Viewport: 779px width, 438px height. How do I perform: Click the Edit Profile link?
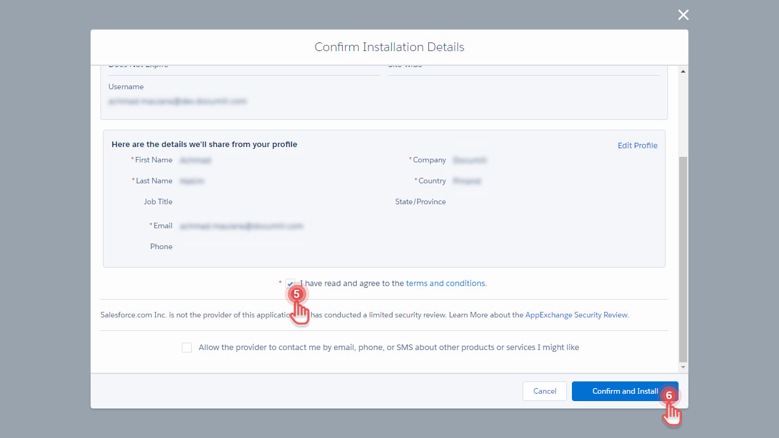point(637,145)
